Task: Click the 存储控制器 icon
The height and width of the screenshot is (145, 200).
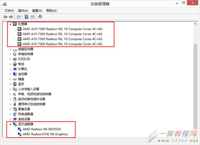Action: click(x=15, y=54)
